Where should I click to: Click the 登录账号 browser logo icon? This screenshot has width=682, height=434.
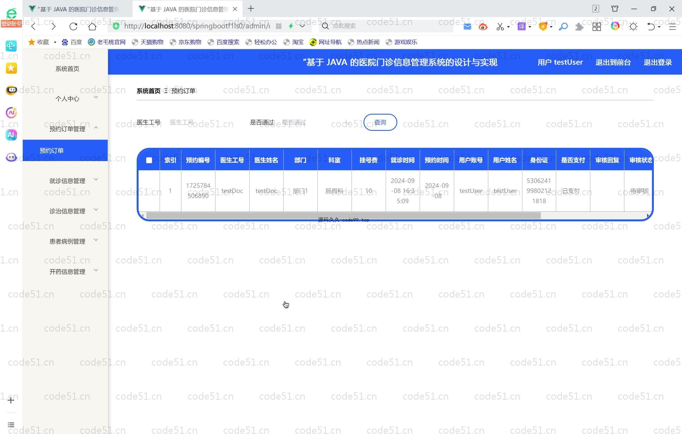coord(11,18)
